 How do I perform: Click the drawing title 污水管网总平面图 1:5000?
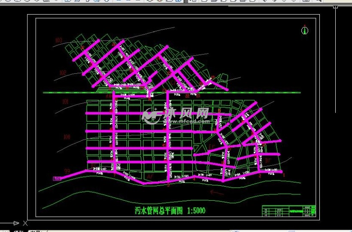click(170, 210)
